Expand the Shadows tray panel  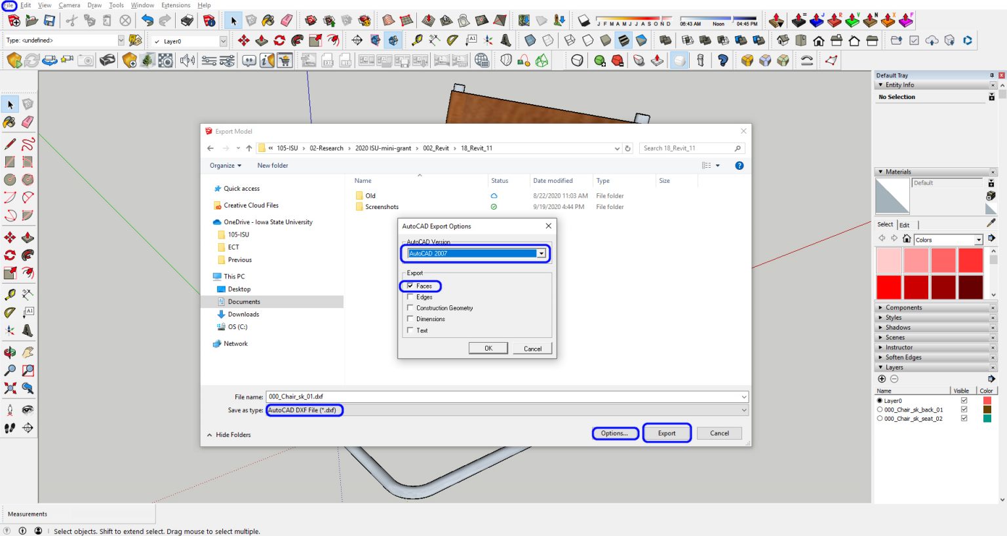tap(880, 328)
